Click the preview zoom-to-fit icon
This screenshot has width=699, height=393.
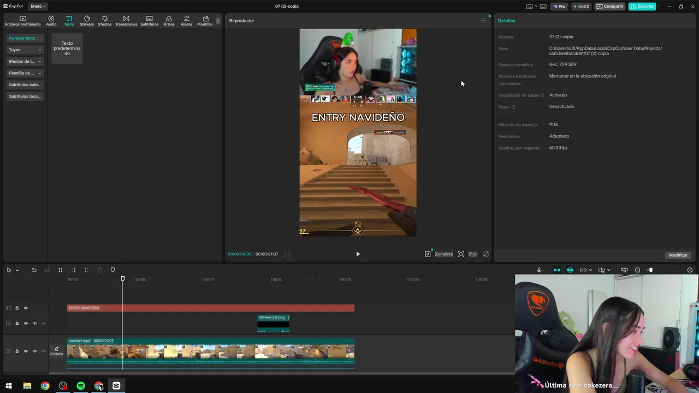coord(461,254)
